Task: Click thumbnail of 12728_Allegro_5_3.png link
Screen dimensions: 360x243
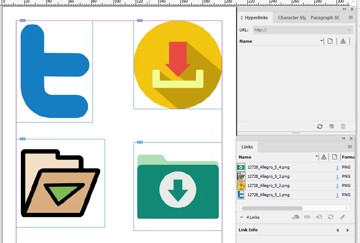Action: coord(241,176)
